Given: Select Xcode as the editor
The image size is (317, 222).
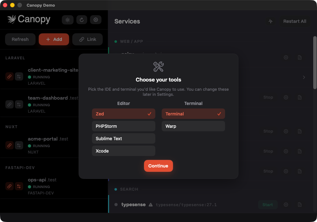Looking at the screenshot, I should [x=124, y=151].
